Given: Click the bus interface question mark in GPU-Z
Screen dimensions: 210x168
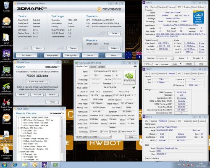Looking at the screenshot, I should click(135, 96).
